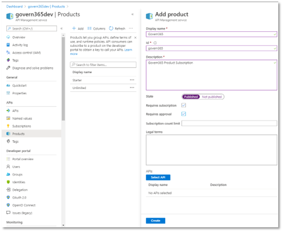283x232 pixels.
Task: Click Display name column header in products list
Action: [82, 72]
